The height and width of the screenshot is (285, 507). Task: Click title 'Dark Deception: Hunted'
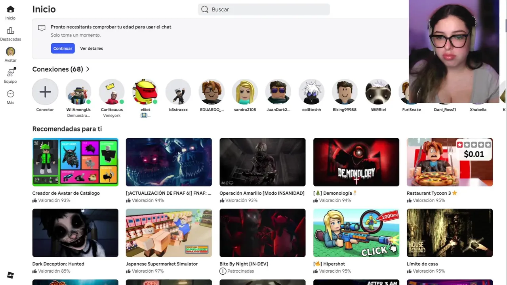click(x=58, y=264)
